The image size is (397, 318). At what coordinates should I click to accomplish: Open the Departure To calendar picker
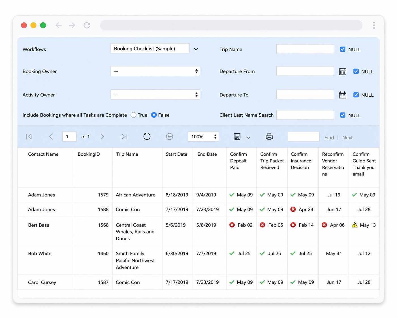tap(342, 95)
